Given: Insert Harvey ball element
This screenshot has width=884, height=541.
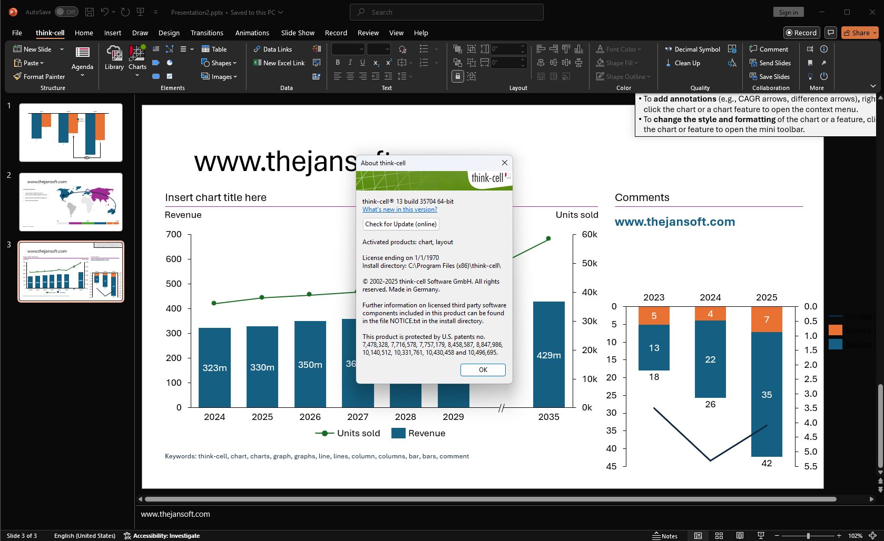Looking at the screenshot, I should point(170,63).
